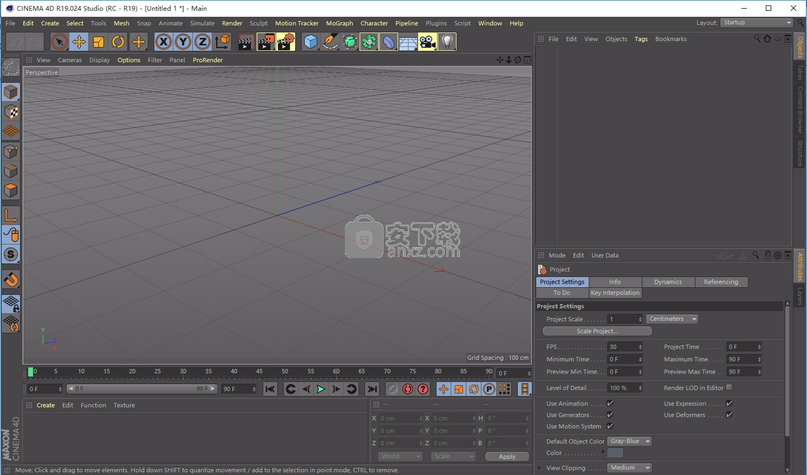This screenshot has width=807, height=475.
Task: Open the viewport ProRender menu
Action: coord(208,60)
